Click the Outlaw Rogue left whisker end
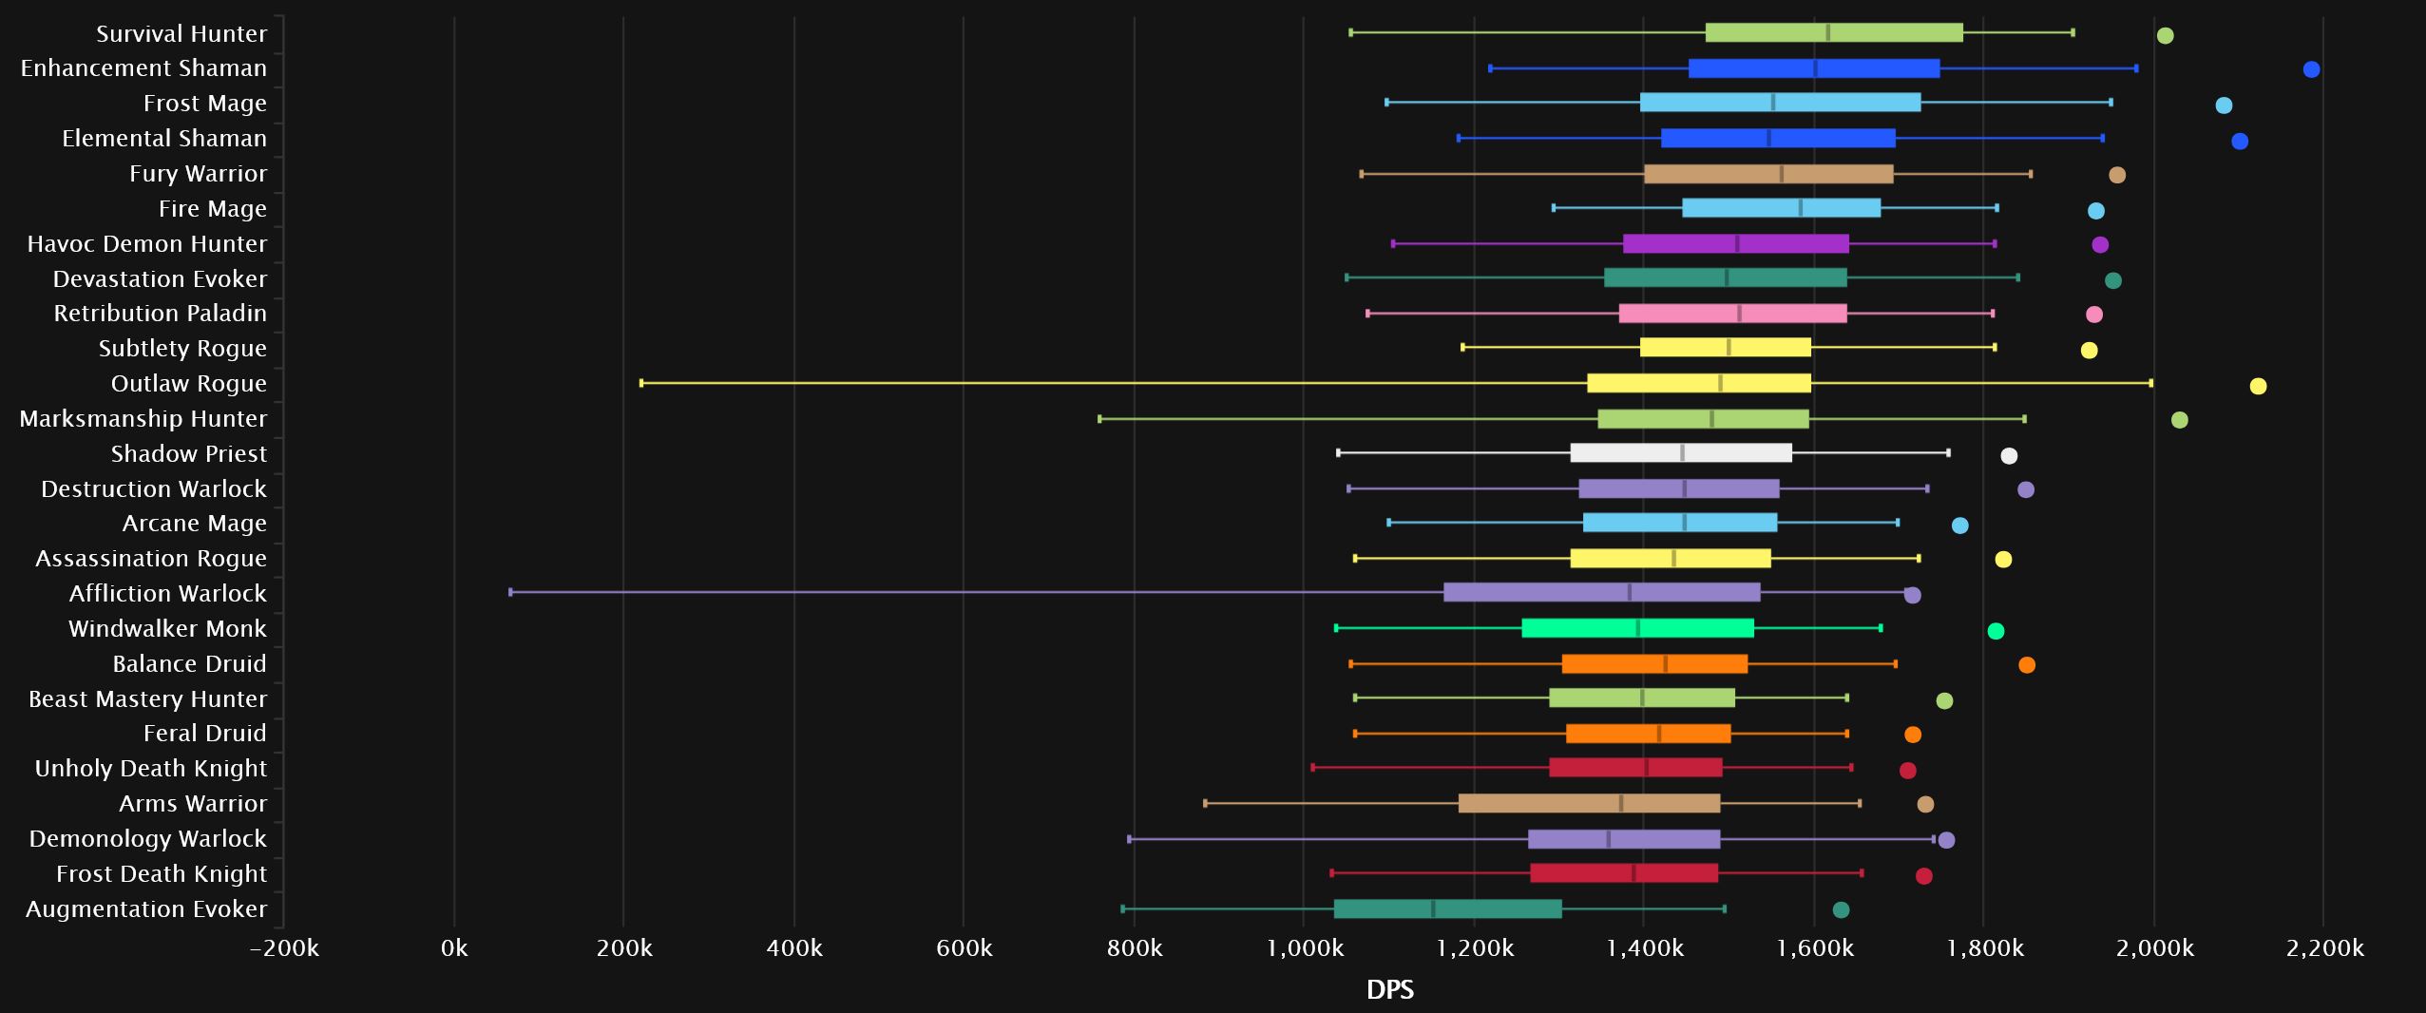This screenshot has width=2426, height=1013. coord(641,383)
